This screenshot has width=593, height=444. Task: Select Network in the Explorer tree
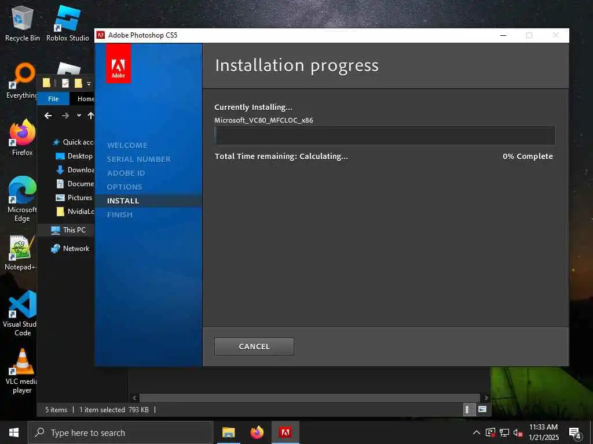[x=70, y=249]
